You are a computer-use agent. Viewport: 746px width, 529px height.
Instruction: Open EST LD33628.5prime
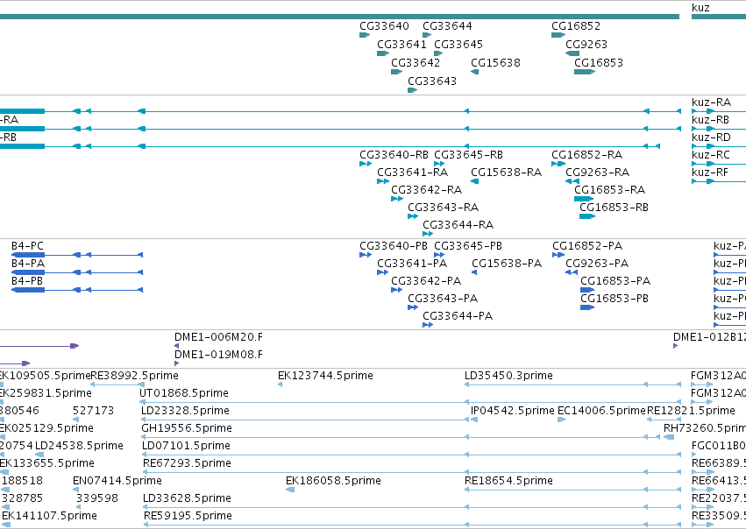point(187,498)
